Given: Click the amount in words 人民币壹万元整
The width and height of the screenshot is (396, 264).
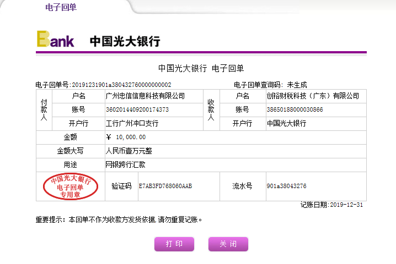Looking at the screenshot, I should click(129, 151).
